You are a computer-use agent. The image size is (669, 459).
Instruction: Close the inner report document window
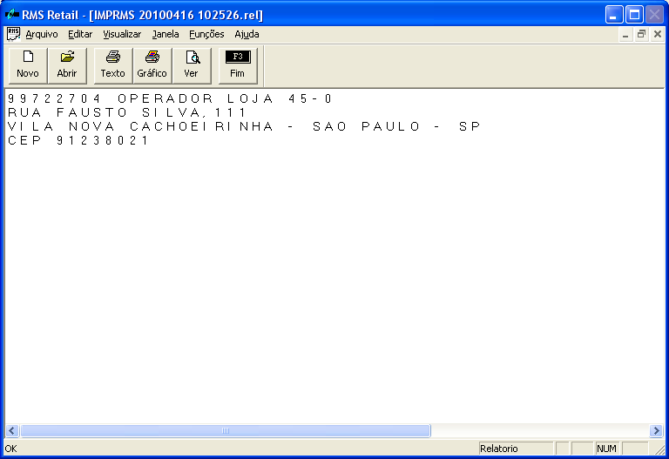(658, 35)
